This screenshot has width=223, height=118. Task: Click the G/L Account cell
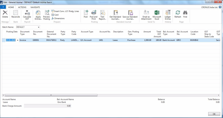[x=86, y=40]
